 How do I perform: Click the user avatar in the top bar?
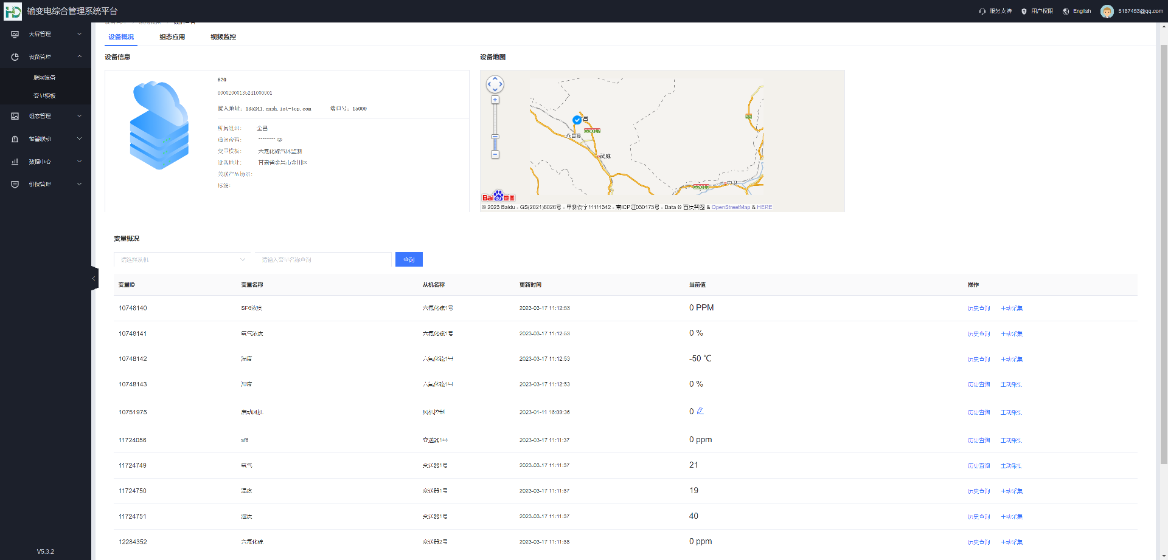point(1107,12)
